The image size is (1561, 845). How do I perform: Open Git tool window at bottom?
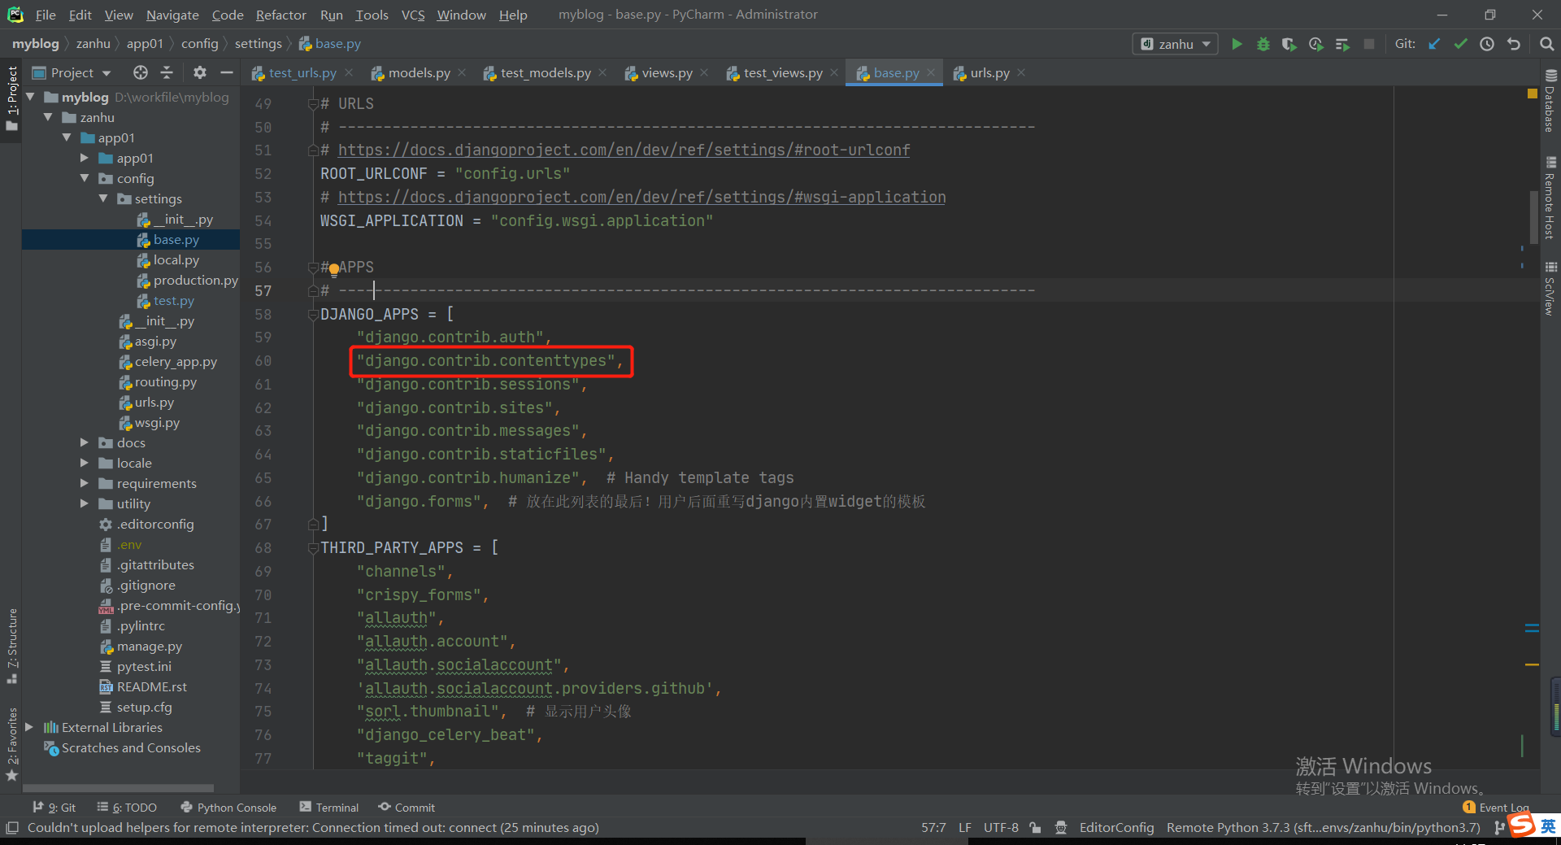54,808
